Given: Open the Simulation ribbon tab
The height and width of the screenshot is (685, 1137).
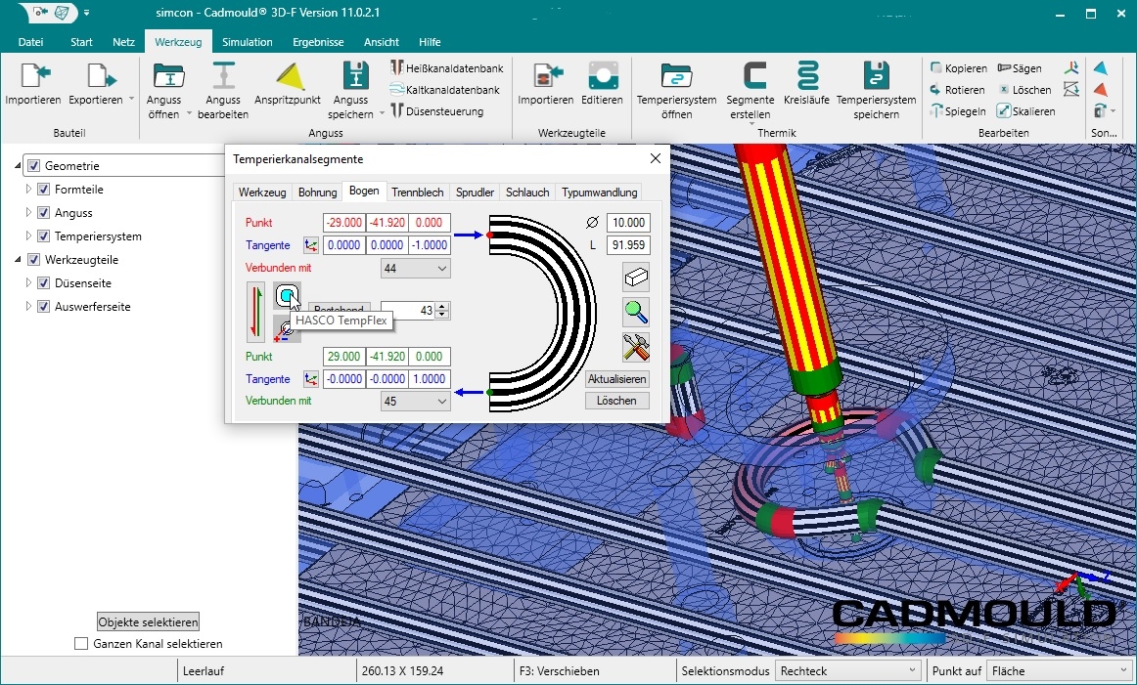Looking at the screenshot, I should click(x=248, y=42).
